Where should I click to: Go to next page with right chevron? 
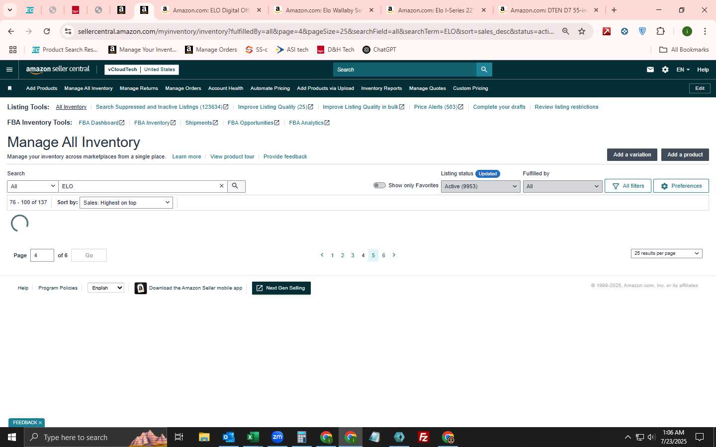tap(394, 255)
